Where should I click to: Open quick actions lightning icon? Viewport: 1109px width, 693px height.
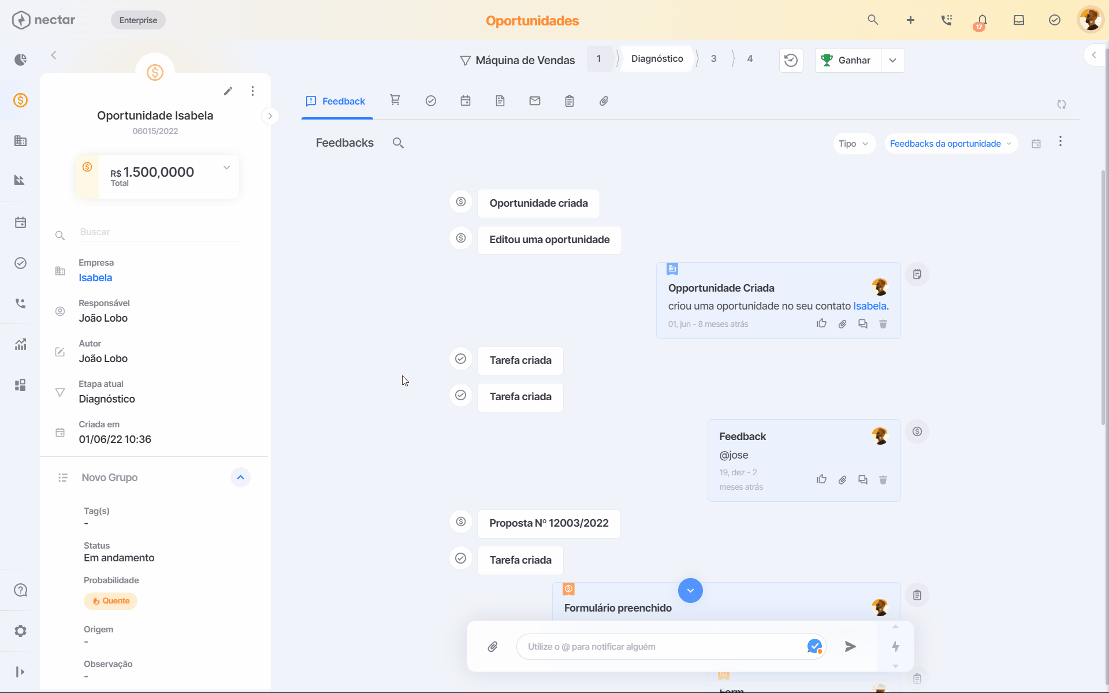895,647
